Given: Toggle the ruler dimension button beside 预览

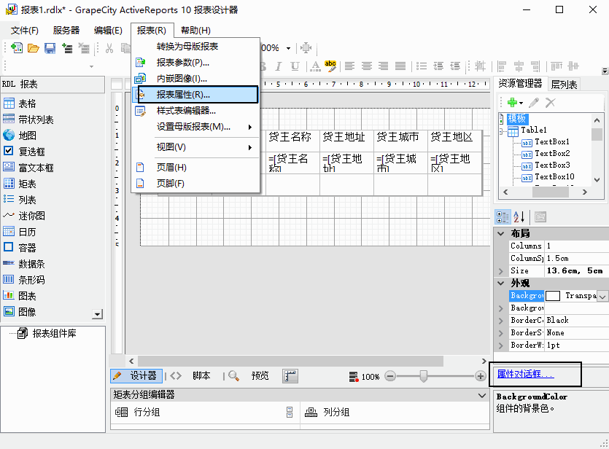Looking at the screenshot, I should click(291, 376).
